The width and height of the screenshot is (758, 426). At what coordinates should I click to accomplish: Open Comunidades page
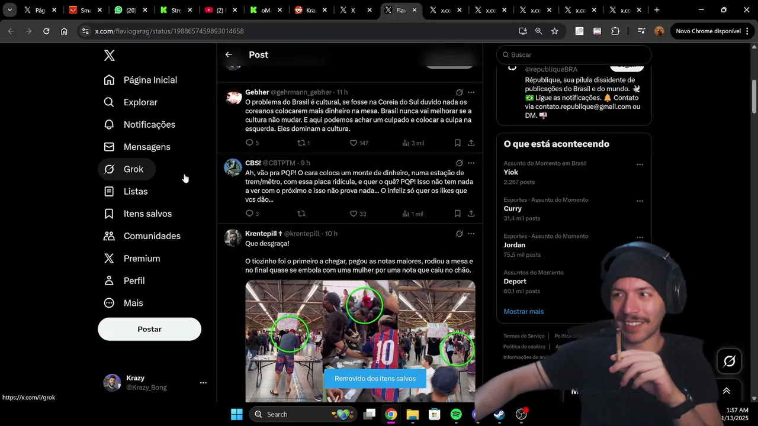(x=142, y=236)
